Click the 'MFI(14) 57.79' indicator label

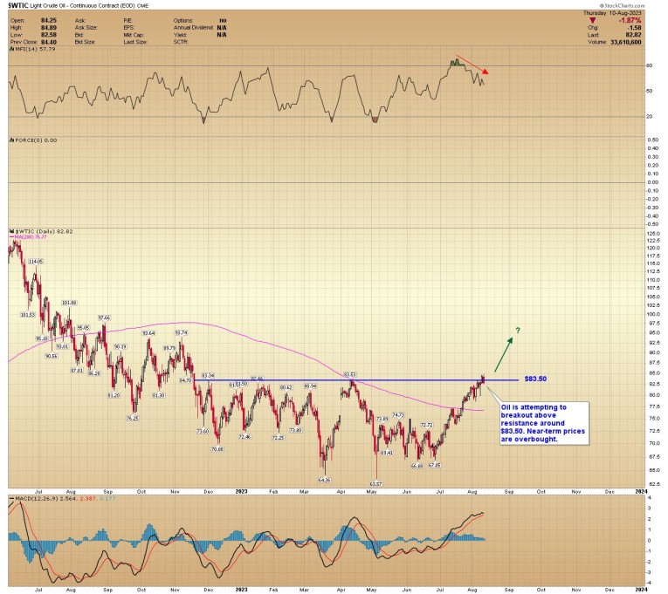tap(32, 50)
